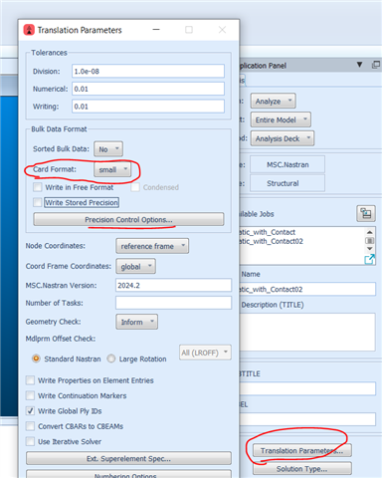This screenshot has height=478, width=382.
Task: Click the Available Jobs scroll up arrow
Action: pos(370,232)
